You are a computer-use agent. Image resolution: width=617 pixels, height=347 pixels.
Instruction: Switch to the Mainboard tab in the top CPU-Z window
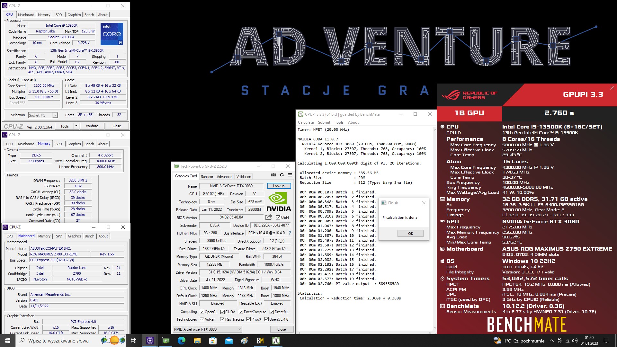click(26, 15)
